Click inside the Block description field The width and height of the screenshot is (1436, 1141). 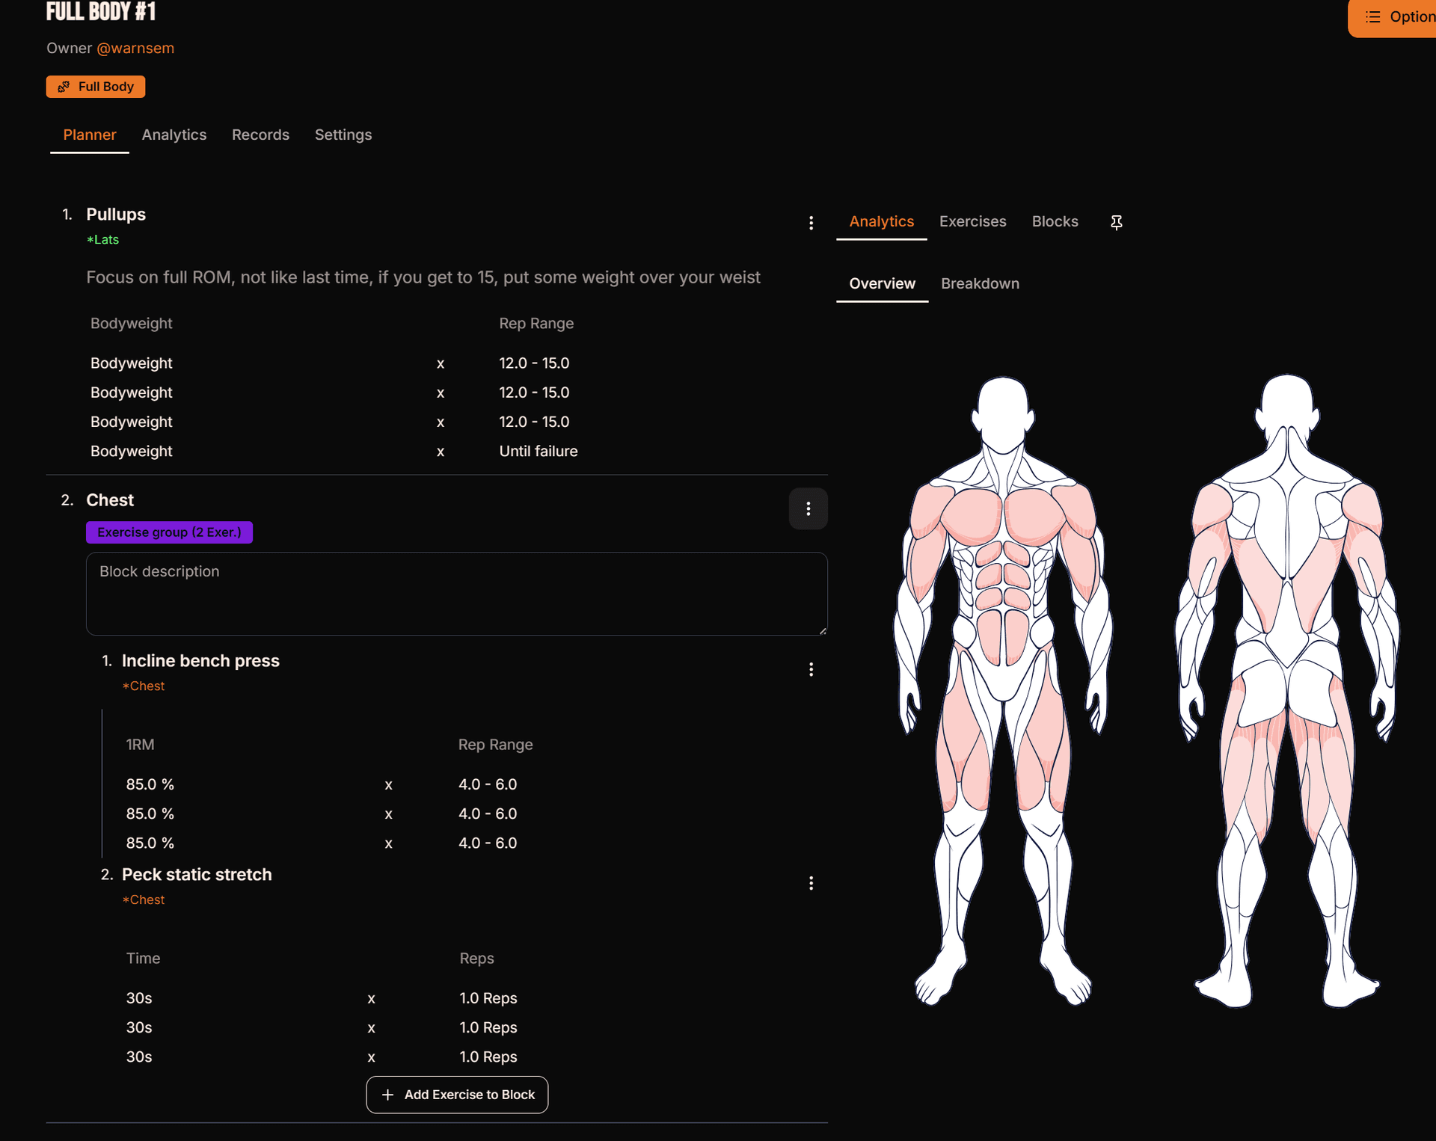(x=456, y=593)
